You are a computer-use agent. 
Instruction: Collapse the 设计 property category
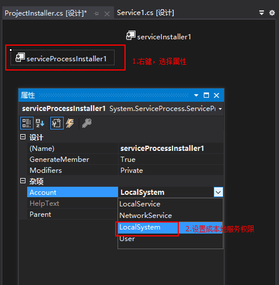(23, 137)
